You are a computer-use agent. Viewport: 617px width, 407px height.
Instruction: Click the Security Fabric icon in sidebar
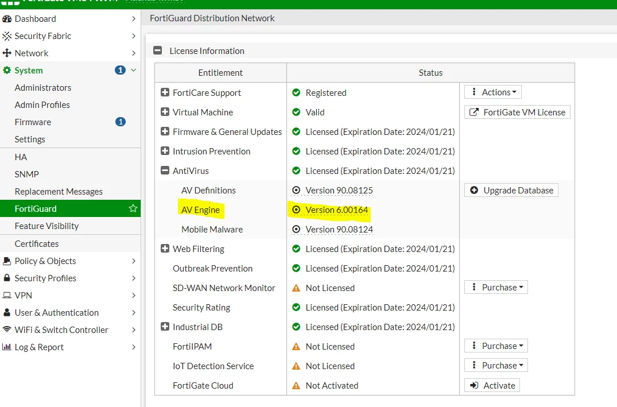point(7,36)
